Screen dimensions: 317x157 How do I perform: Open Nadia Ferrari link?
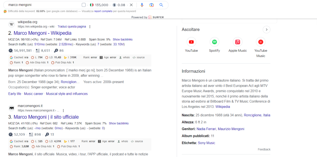point(206,129)
